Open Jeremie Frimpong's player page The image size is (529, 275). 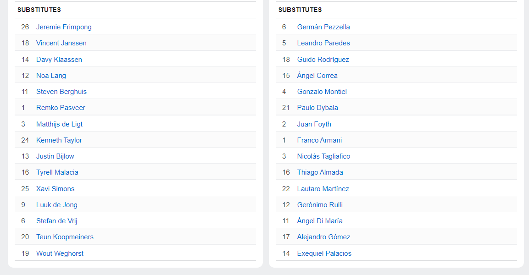point(64,27)
